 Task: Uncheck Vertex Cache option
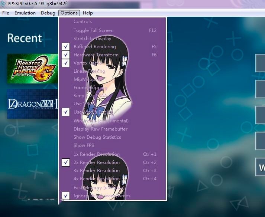tap(112, 63)
